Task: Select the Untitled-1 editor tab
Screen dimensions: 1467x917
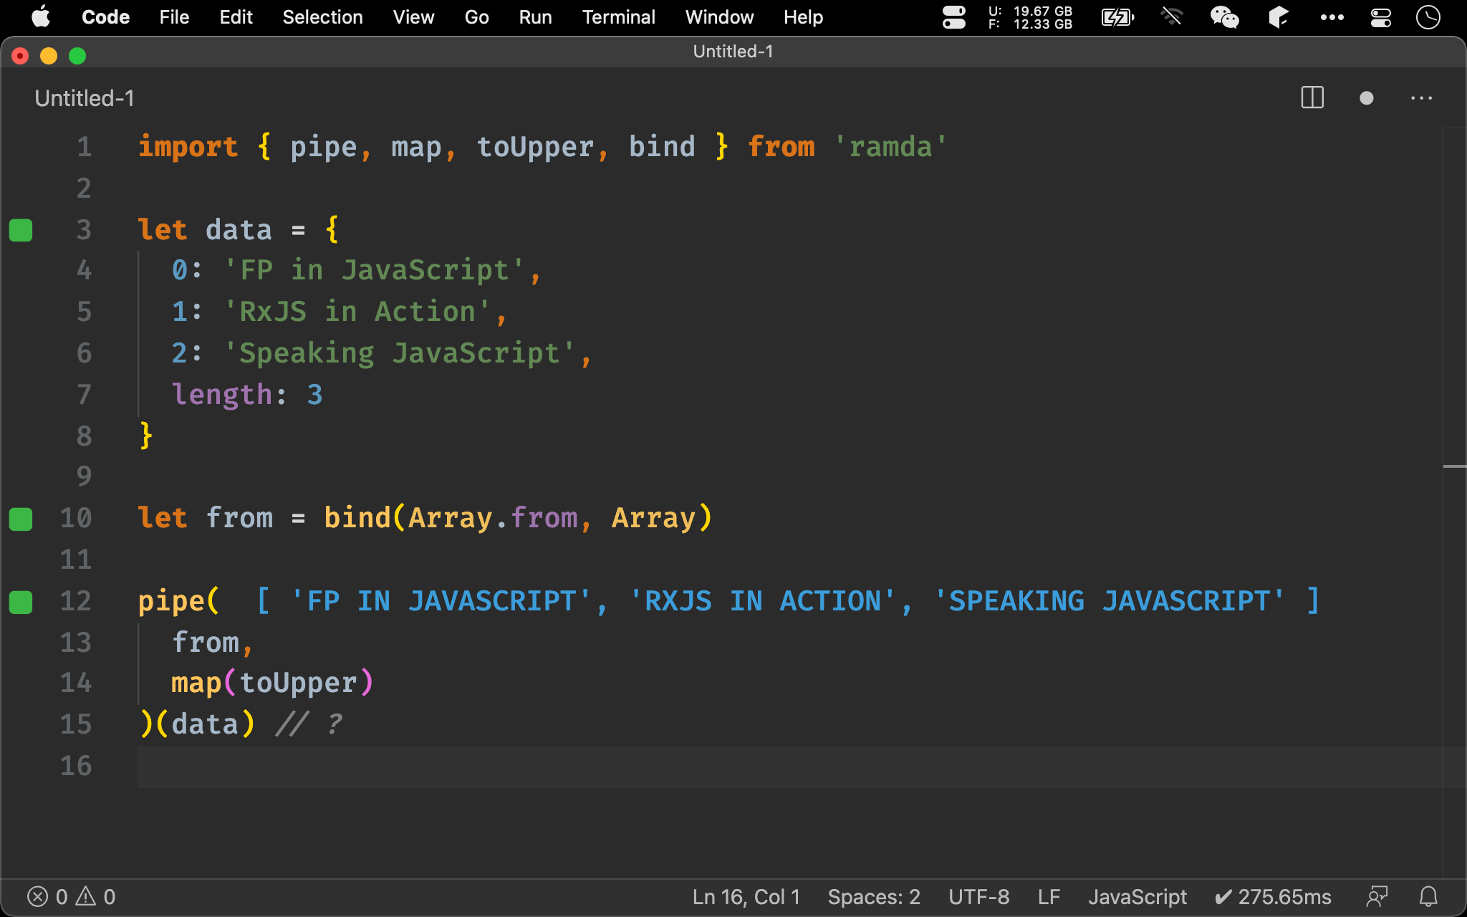Action: tap(85, 98)
